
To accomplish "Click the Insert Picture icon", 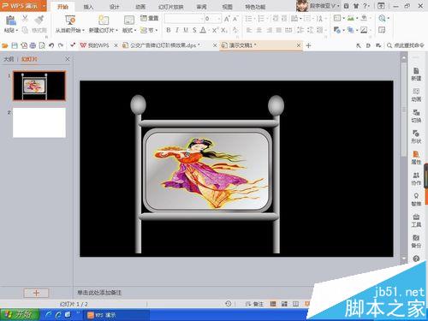I will click(351, 18).
